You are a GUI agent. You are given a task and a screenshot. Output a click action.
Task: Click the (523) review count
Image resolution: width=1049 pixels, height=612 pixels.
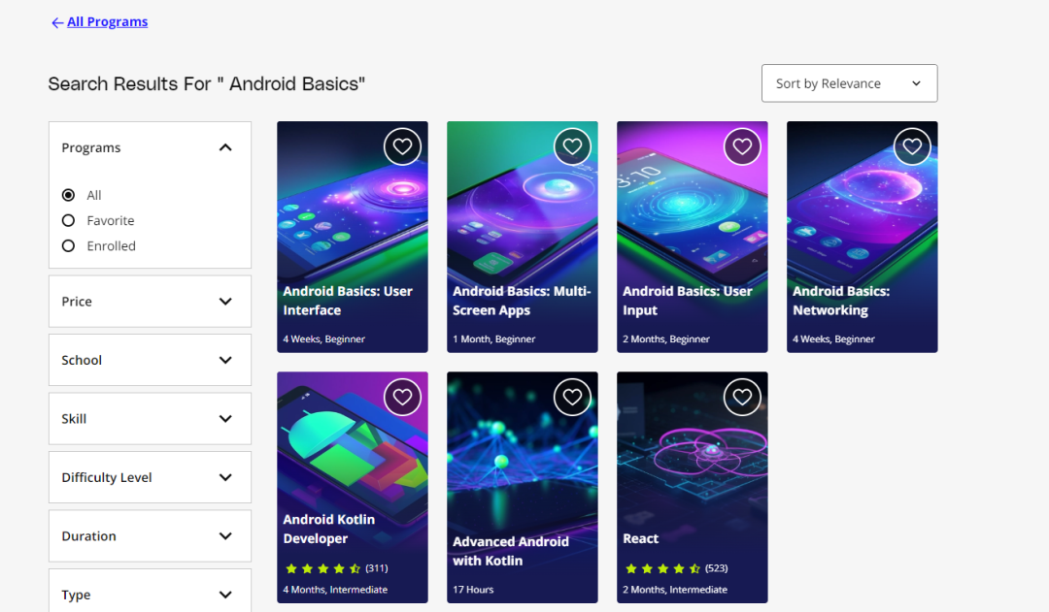[x=717, y=568]
